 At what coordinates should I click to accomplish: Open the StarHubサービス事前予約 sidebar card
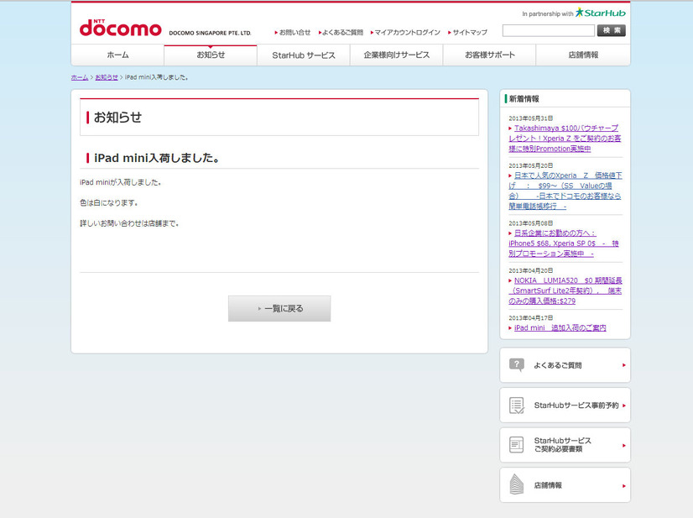point(565,406)
